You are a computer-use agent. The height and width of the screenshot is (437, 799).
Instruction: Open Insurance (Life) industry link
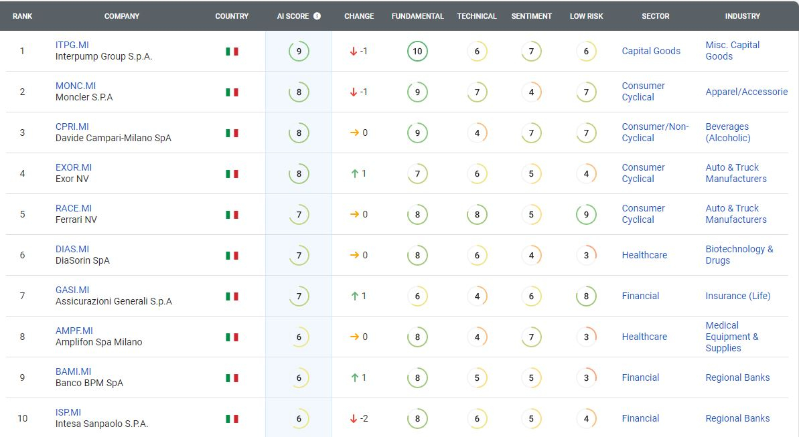pyautogui.click(x=737, y=296)
